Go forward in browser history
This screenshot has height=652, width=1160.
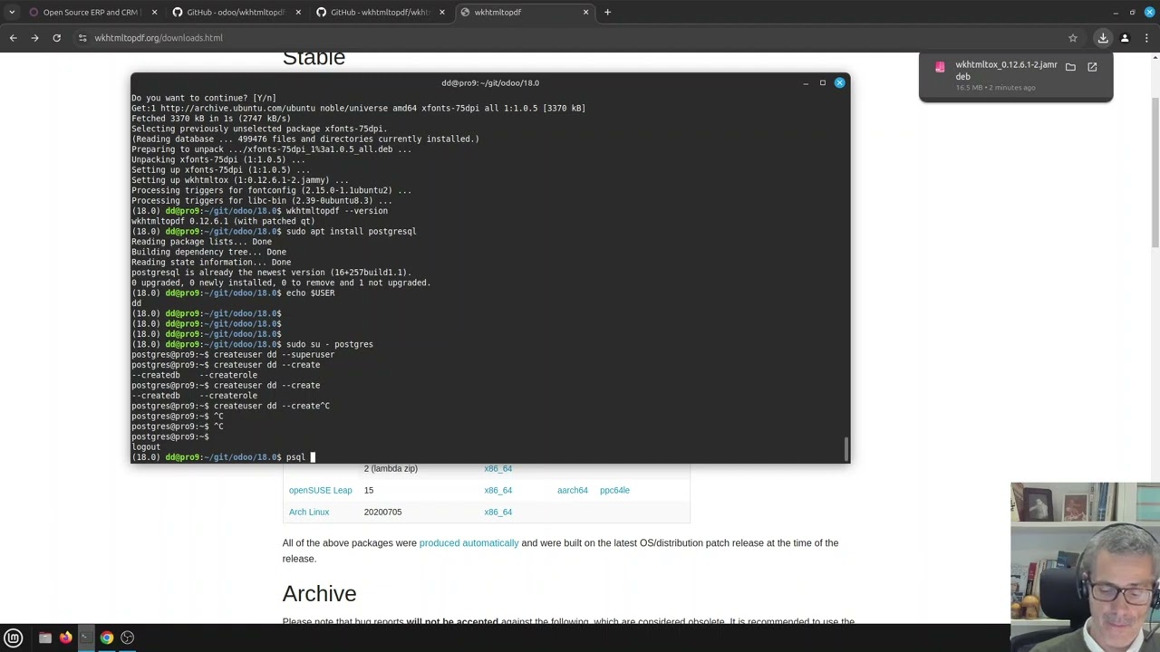tap(34, 38)
